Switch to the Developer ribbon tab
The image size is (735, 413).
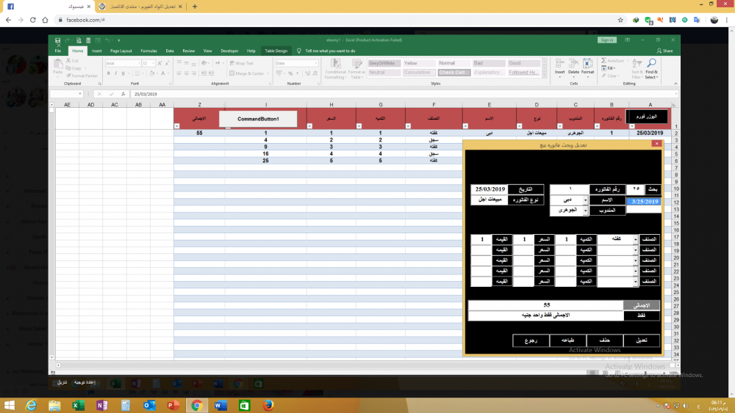229,51
